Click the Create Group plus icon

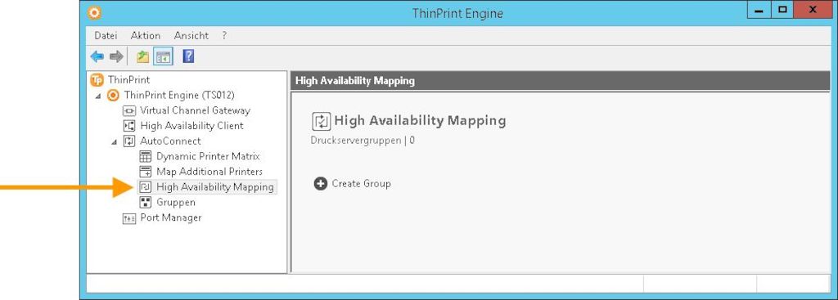[320, 184]
